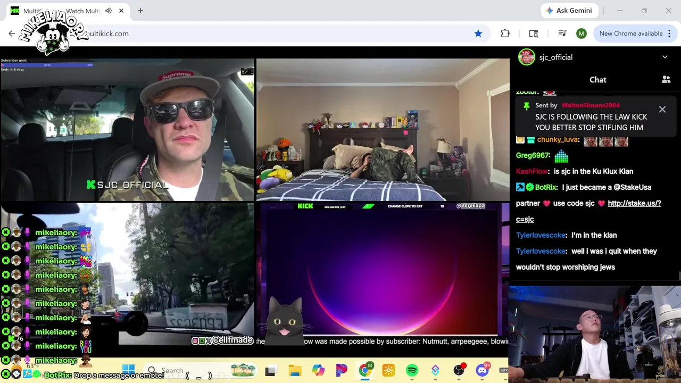Open the chat users list icon

click(666, 80)
